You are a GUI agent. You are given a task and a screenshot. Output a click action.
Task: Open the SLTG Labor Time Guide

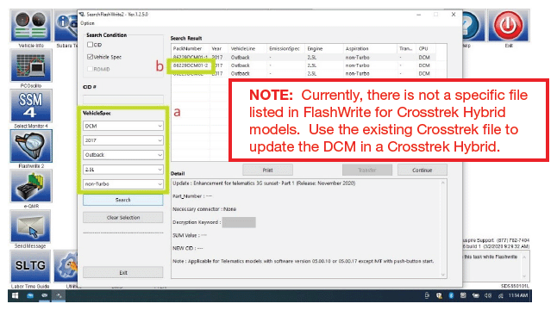[30, 266]
